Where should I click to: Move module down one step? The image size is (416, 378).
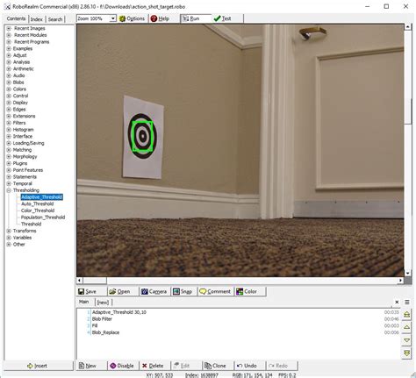407,340
